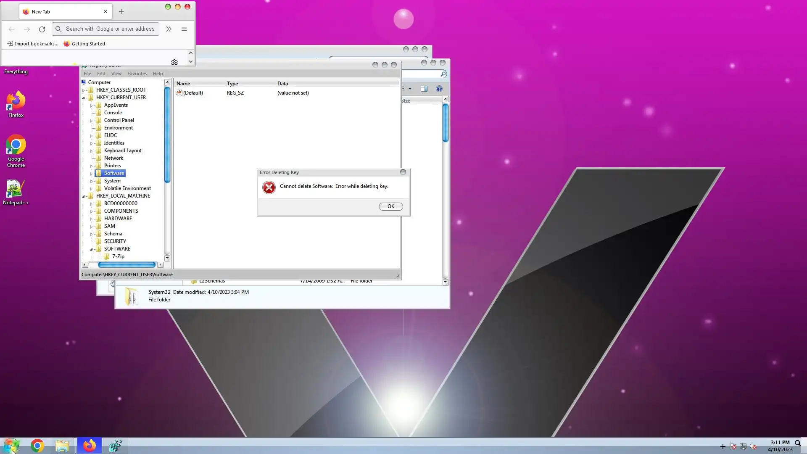Open the Favorites menu in Registry Editor
Screen dimensions: 807x454
[137, 74]
